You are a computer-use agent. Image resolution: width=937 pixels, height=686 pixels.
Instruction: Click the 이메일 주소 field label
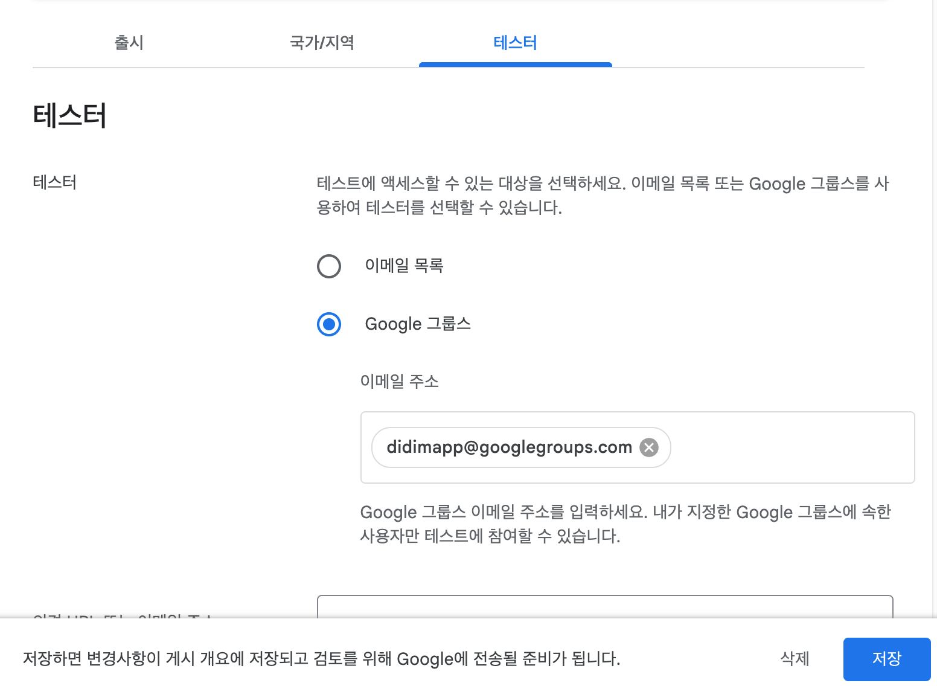tap(399, 382)
